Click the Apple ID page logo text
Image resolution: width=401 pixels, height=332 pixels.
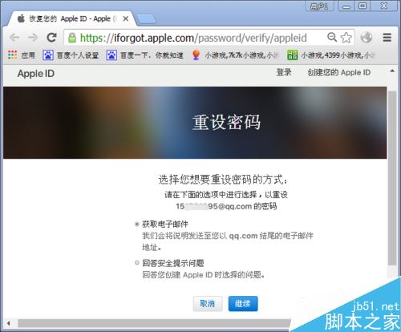(36, 74)
